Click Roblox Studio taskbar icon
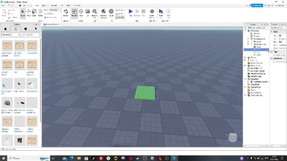 point(174,158)
